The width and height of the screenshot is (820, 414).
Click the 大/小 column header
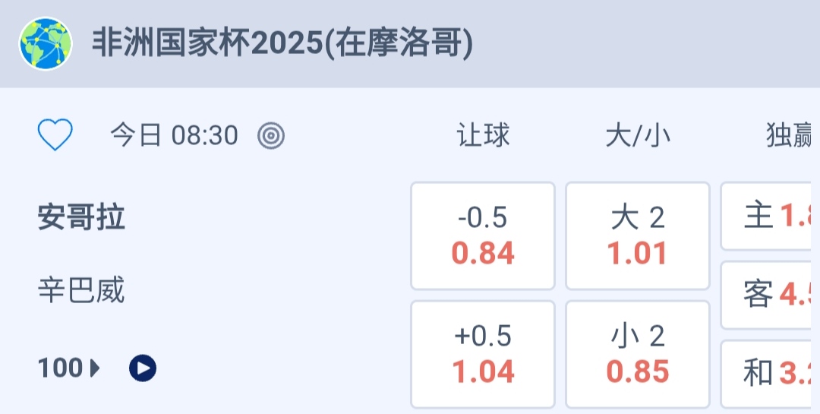pyautogui.click(x=638, y=136)
